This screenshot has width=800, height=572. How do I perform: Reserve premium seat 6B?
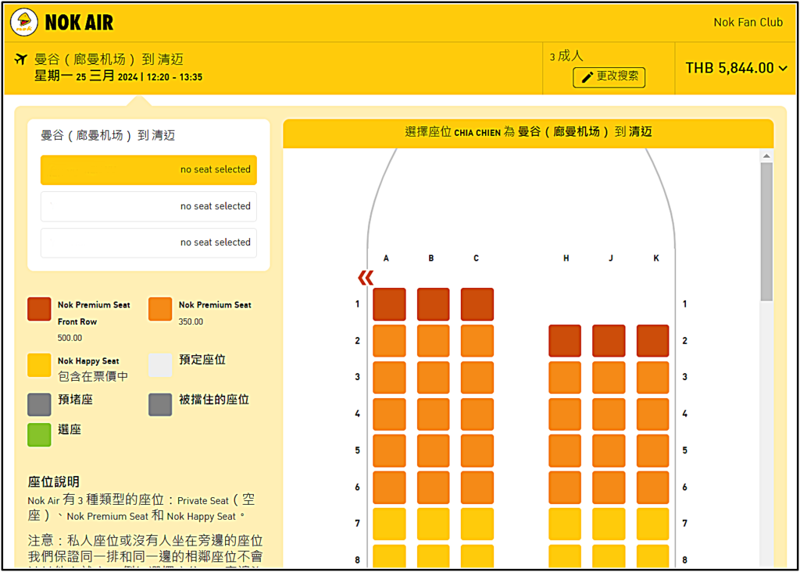[x=433, y=488]
